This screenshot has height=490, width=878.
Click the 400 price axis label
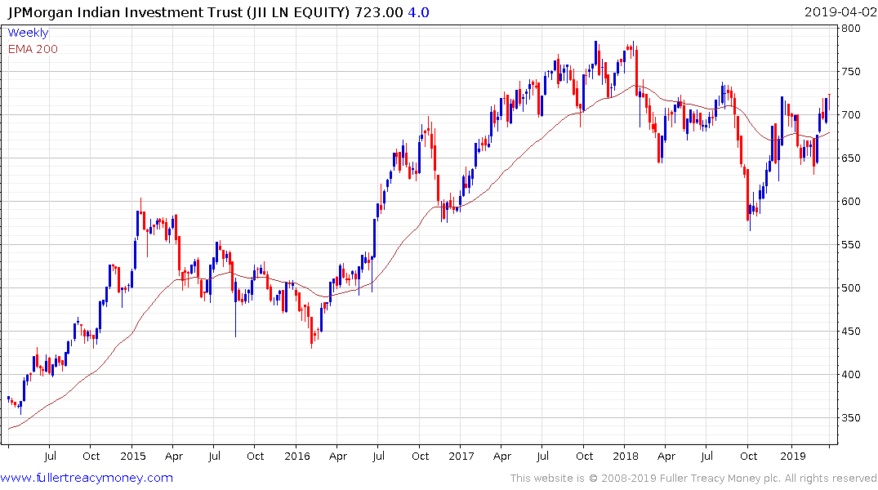(850, 375)
